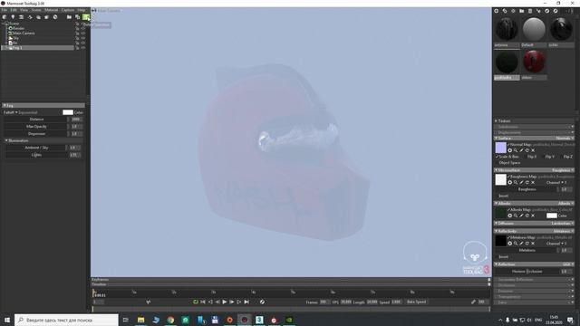Open the View menu

pyautogui.click(x=24, y=10)
